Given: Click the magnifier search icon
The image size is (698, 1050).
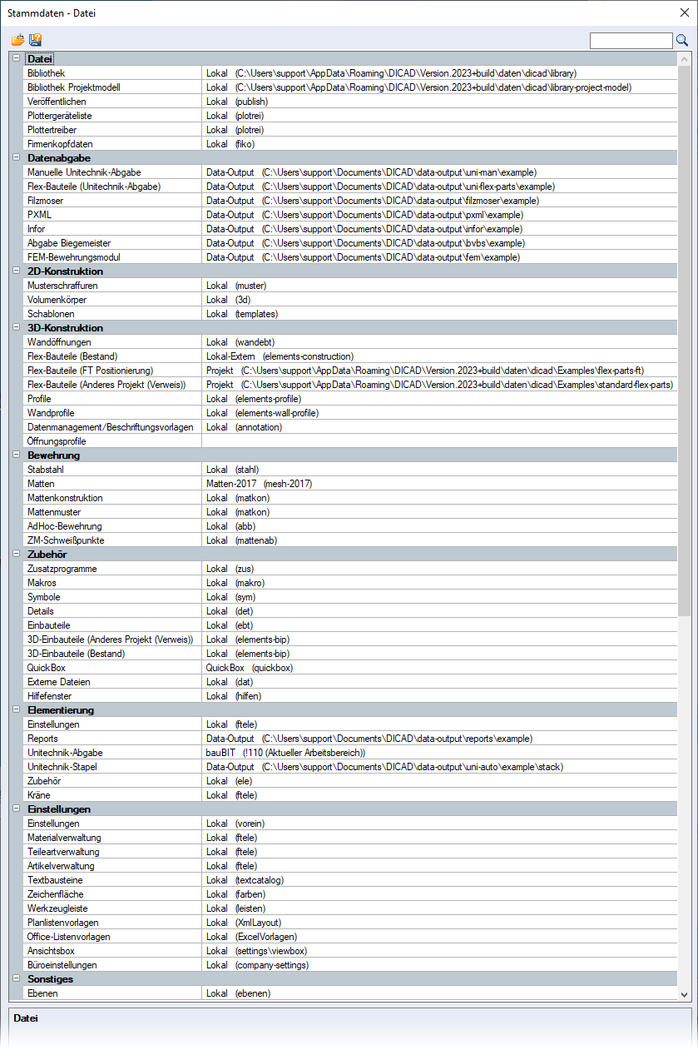Looking at the screenshot, I should pos(682,40).
